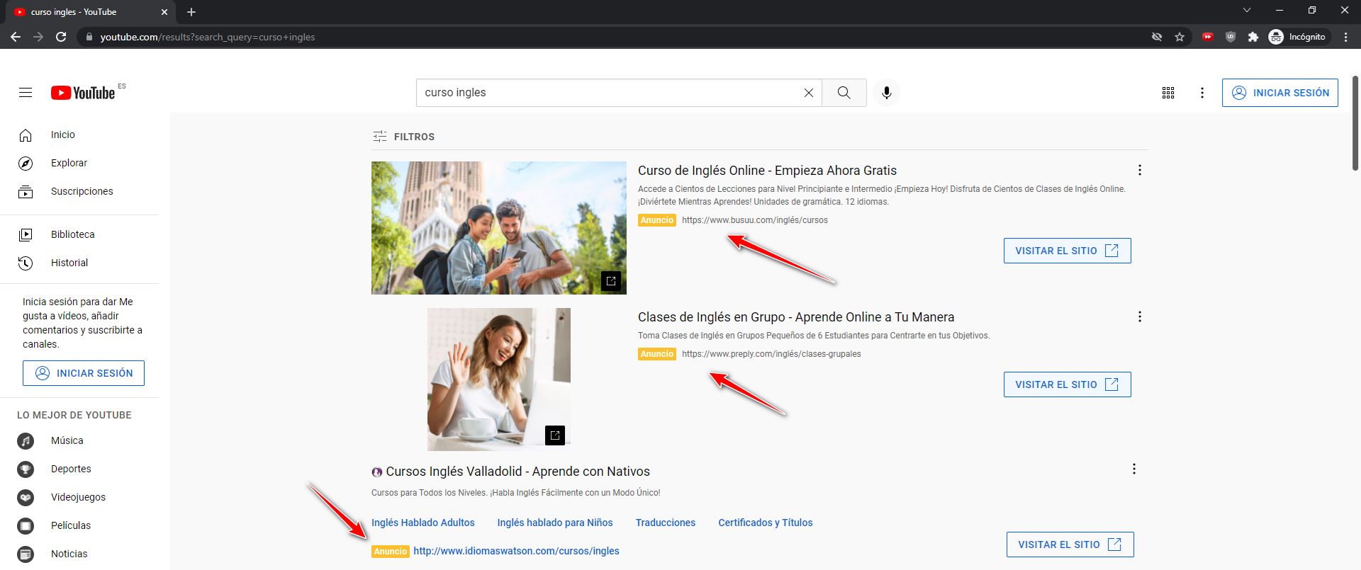Click the site lock icon in the address bar
The width and height of the screenshot is (1361, 570).
[89, 37]
